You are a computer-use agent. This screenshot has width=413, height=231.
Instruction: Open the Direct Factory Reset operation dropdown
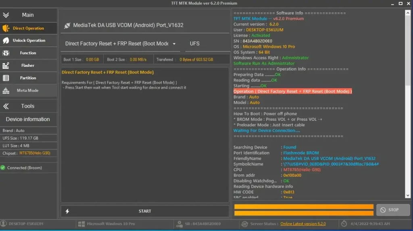[x=120, y=43]
